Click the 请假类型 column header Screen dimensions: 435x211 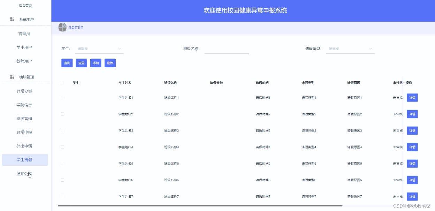coord(308,83)
